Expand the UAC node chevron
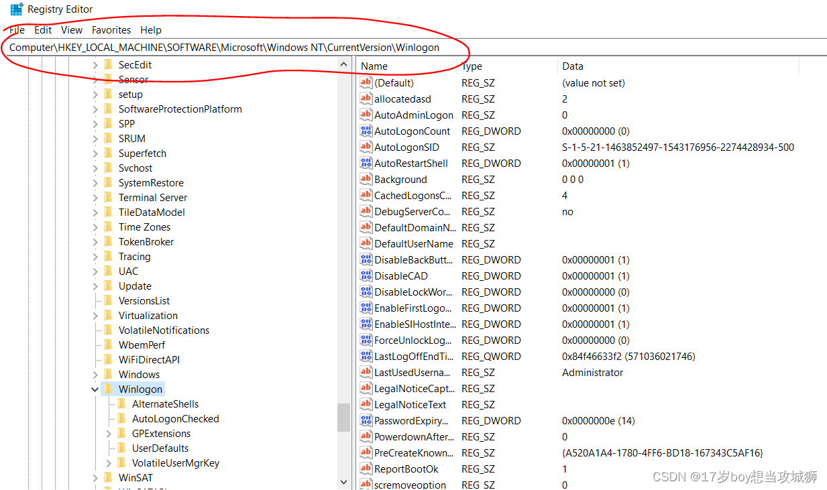The height and width of the screenshot is (490, 827). (x=96, y=271)
